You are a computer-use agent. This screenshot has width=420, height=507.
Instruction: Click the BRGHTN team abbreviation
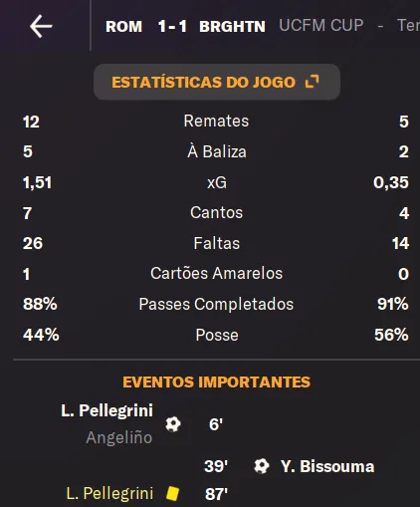pyautogui.click(x=232, y=27)
